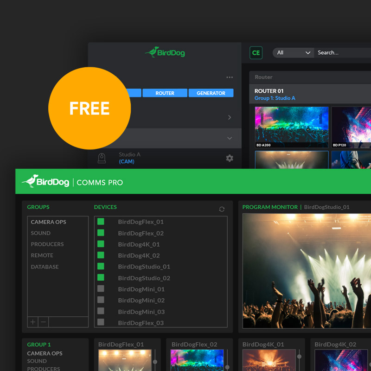Click the Program Monitor video preview
Image resolution: width=371 pixels, height=371 pixels.
pos(307,271)
